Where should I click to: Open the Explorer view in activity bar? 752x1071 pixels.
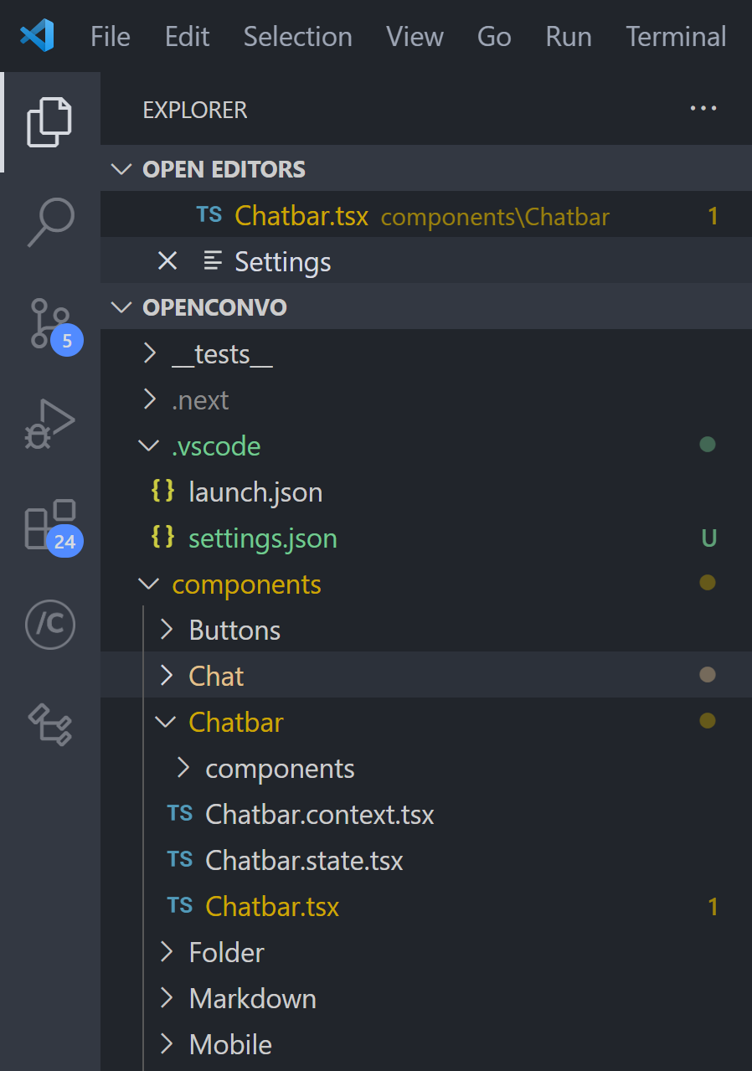(50, 122)
